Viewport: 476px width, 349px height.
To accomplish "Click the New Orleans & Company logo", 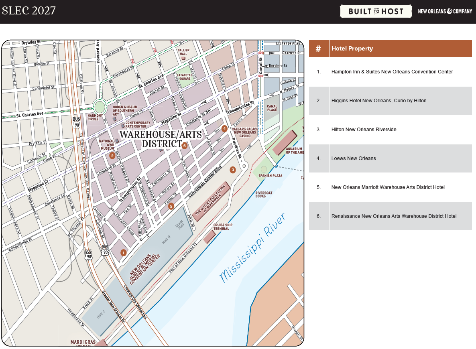I will click(445, 12).
